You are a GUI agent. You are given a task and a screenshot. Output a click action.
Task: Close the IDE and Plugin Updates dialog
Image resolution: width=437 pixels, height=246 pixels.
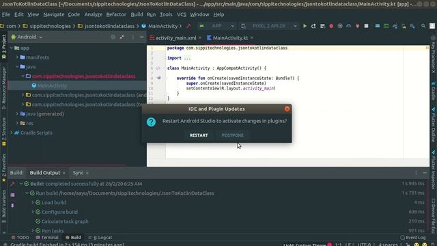287,109
